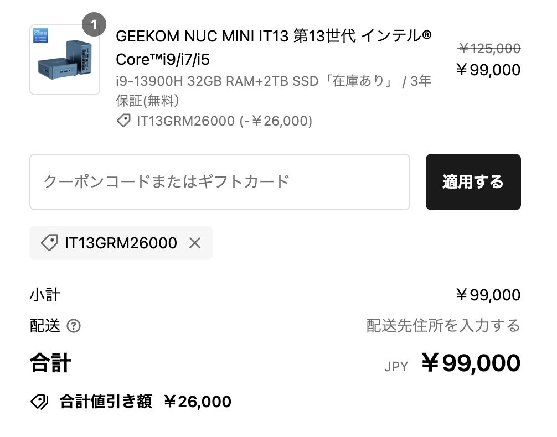
Task: Click the IT13GRM26000 label in the coupon chip
Action: [121, 243]
